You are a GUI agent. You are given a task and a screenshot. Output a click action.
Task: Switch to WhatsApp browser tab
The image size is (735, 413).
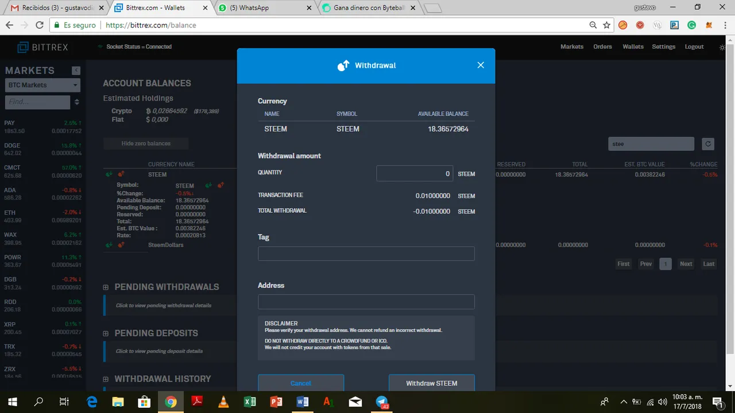point(263,8)
